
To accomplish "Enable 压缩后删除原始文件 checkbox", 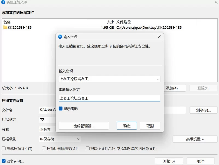I will [x=44, y=148].
